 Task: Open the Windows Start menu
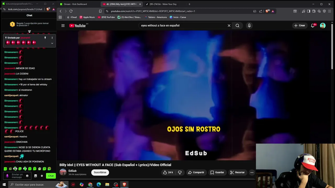[x=4, y=185]
